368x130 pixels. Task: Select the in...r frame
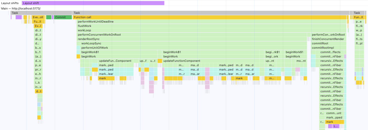[x=38, y=78]
